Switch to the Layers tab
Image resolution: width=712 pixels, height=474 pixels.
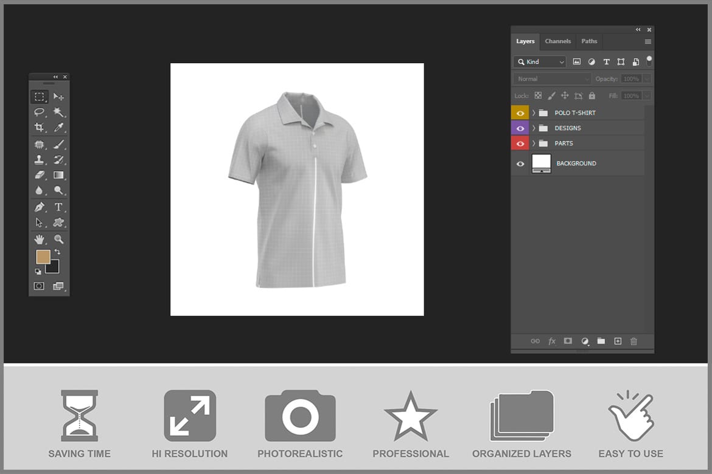pyautogui.click(x=525, y=41)
